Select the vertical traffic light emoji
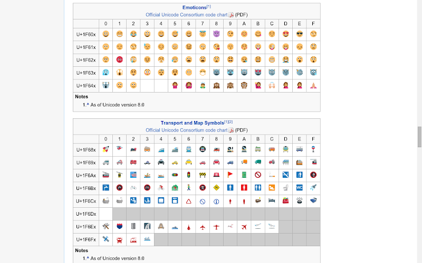Viewport: 422px width, 263px height. pos(189,175)
